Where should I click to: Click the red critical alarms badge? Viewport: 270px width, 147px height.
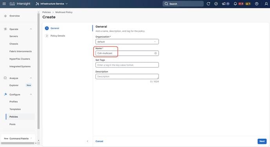coord(241,4)
